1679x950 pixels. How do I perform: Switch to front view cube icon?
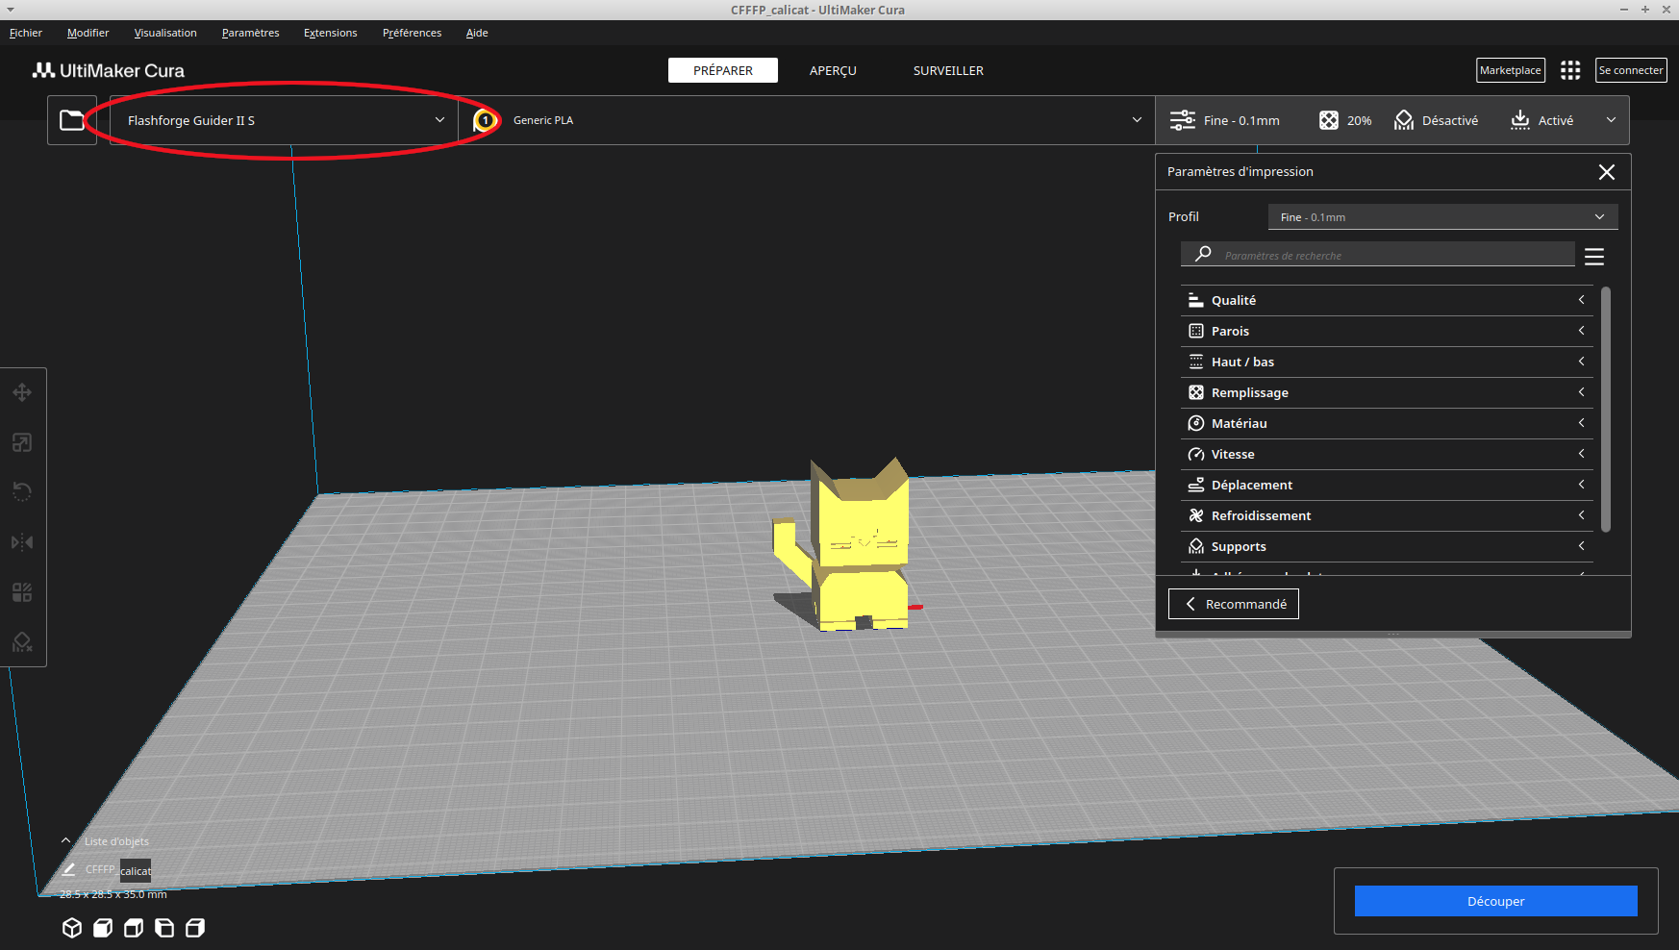coord(103,928)
